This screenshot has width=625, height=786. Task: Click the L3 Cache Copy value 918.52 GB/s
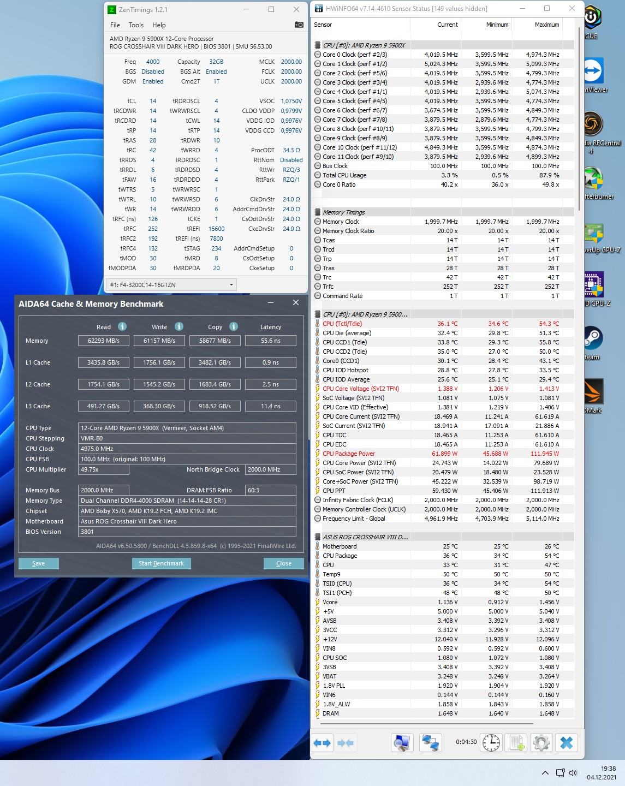215,406
